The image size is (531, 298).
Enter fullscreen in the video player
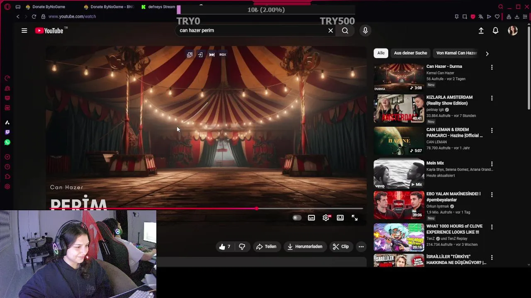point(355,218)
